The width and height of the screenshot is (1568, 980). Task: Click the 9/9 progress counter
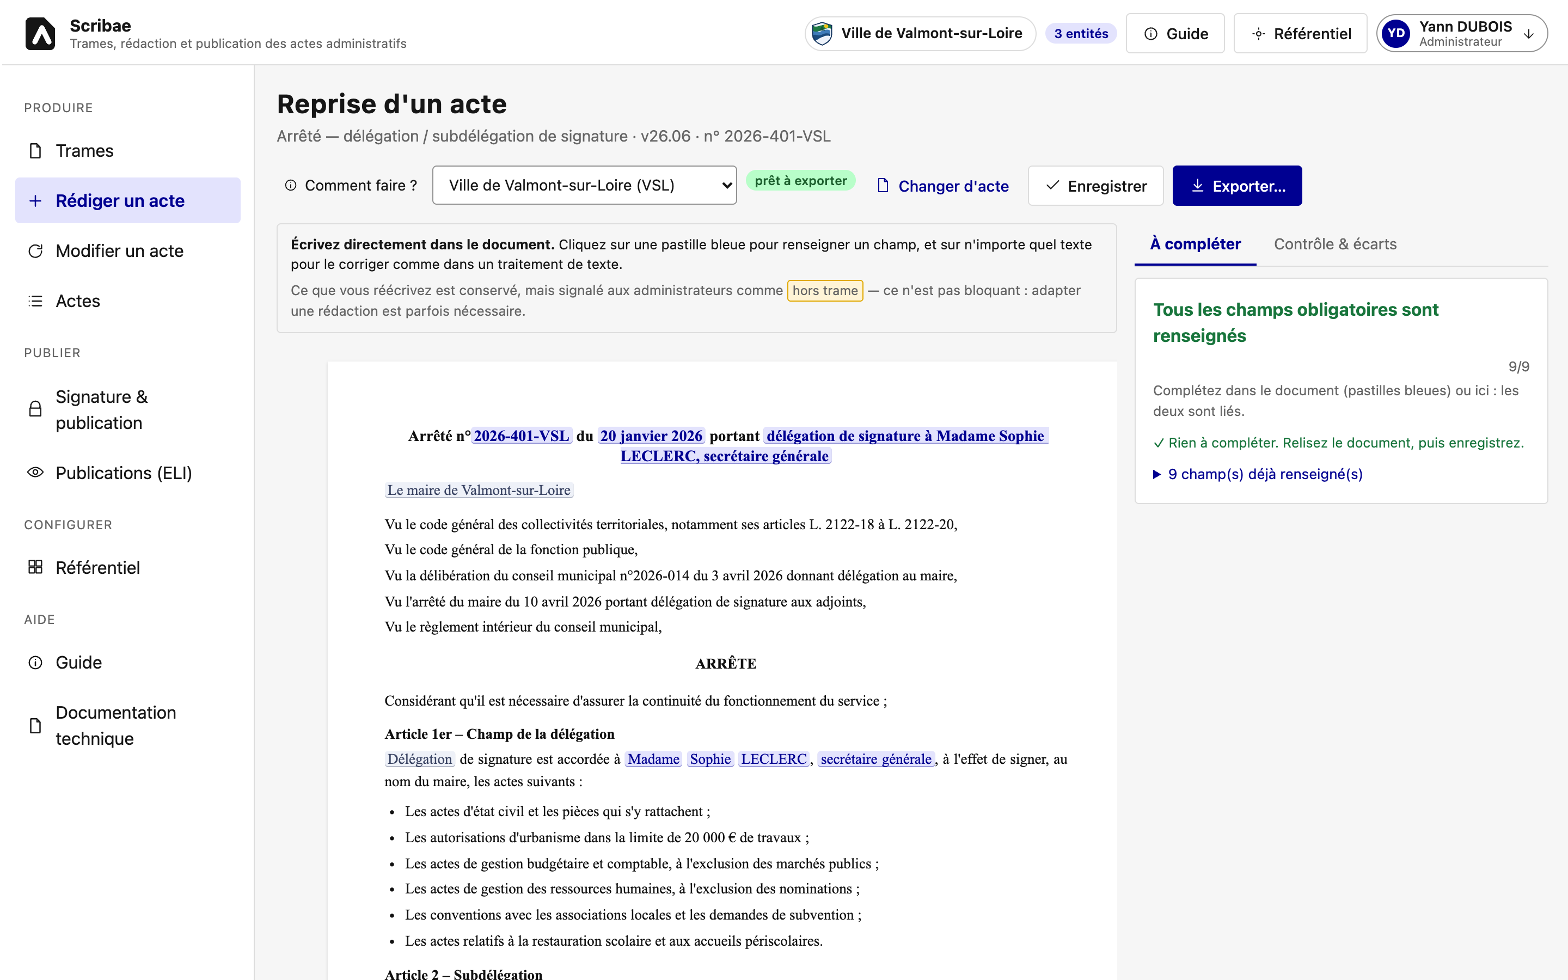coord(1519,366)
